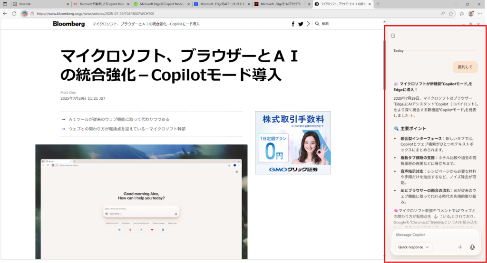The width and height of the screenshot is (487, 263).
Task: Click the '要約して' user message bubble
Action: 465,67
